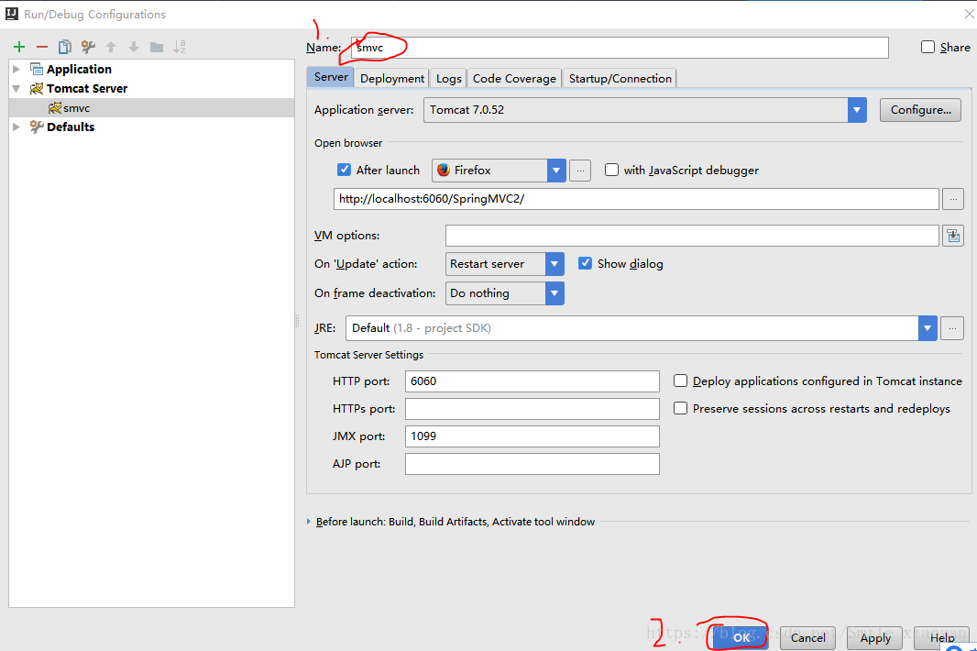Close the Run/Debug Configurations dialog
The image size is (977, 651).
[x=970, y=14]
